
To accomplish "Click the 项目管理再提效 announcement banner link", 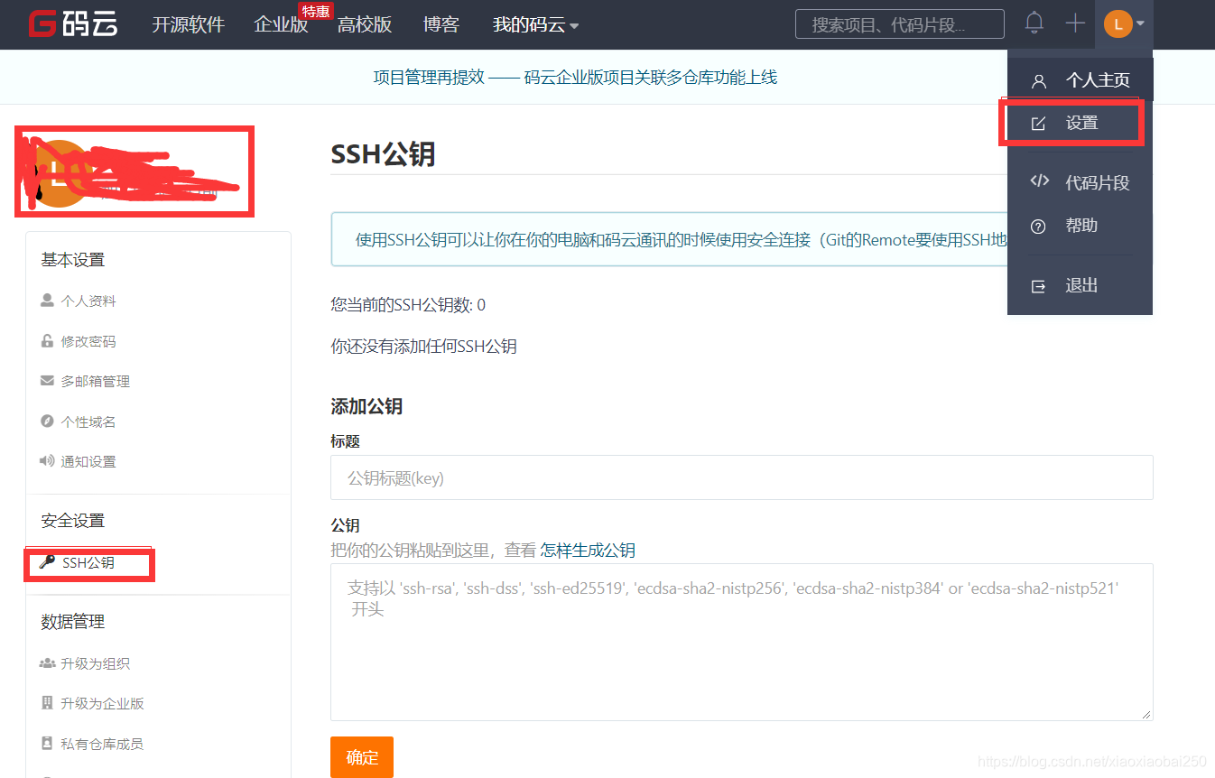I will [x=575, y=78].
